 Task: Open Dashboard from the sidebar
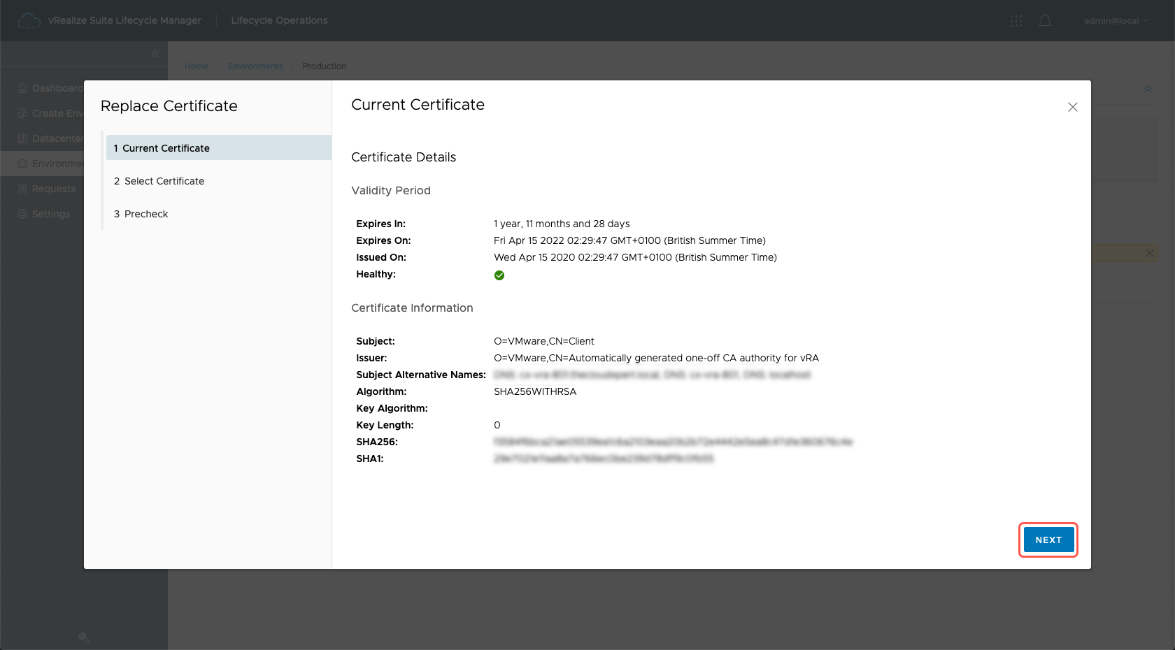(x=56, y=88)
